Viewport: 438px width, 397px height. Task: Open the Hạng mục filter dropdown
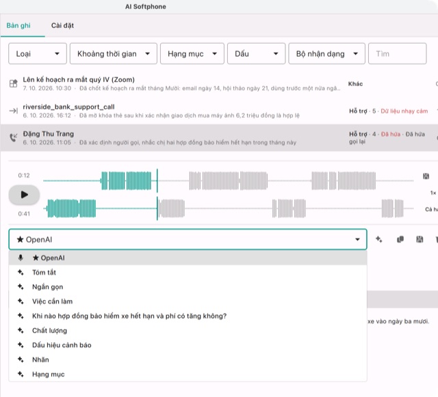192,53
